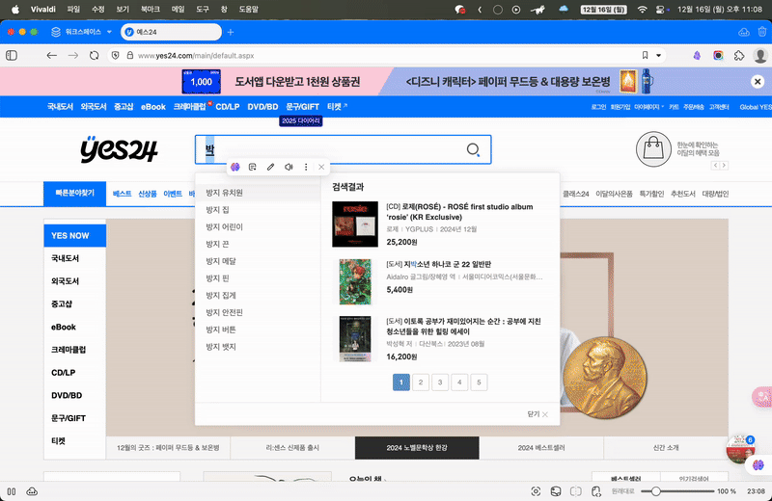This screenshot has width=772, height=501.
Task: Click the next arrow under the benefits text
Action: coord(724,165)
